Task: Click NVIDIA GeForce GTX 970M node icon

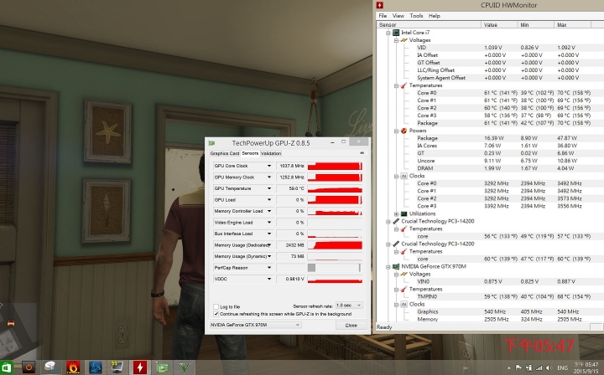Action: coord(396,266)
